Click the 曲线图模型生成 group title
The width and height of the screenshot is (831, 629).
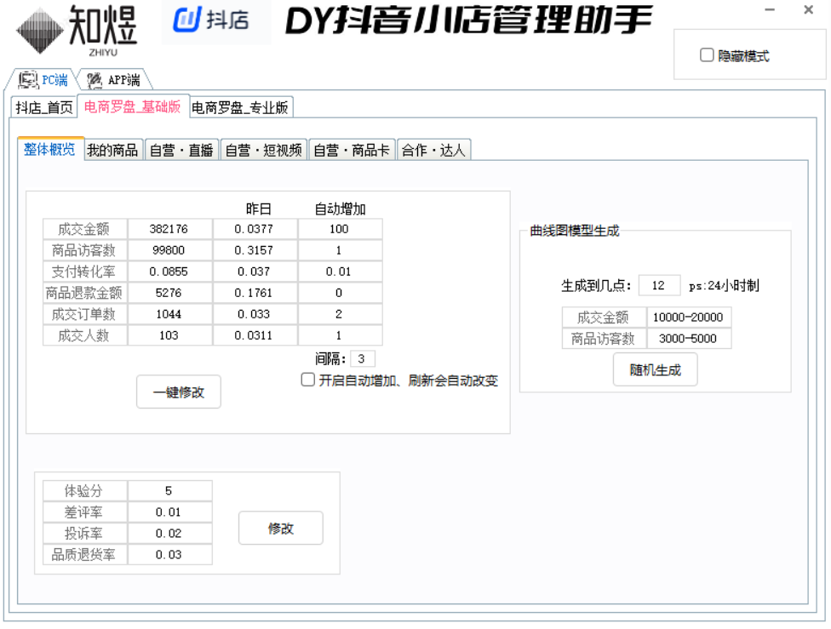pos(575,231)
